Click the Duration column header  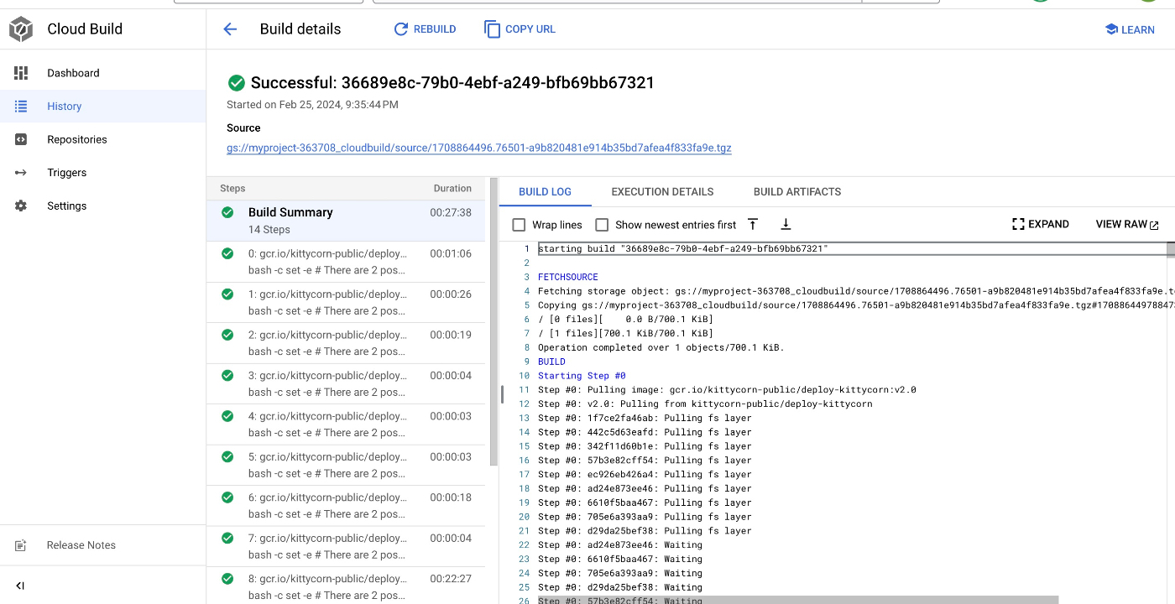(452, 189)
